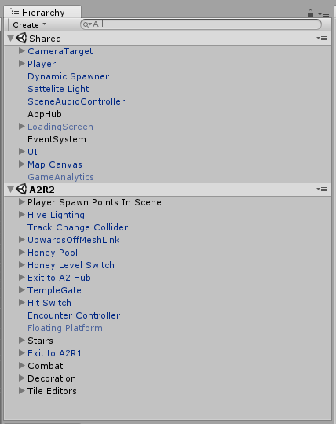Select the EventSystem object
This screenshot has height=424, width=336.
(x=57, y=139)
